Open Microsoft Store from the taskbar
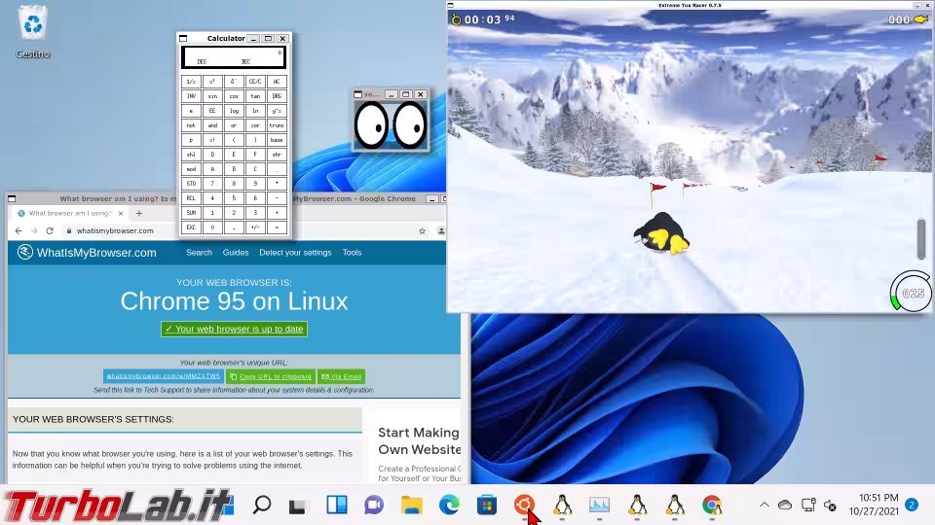Screen dimensions: 935x525 (x=487, y=505)
